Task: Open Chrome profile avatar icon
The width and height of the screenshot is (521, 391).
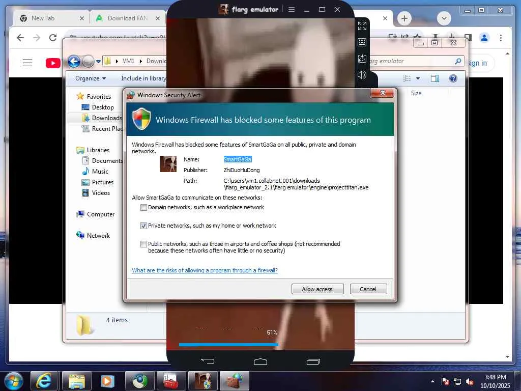Action: point(484,38)
